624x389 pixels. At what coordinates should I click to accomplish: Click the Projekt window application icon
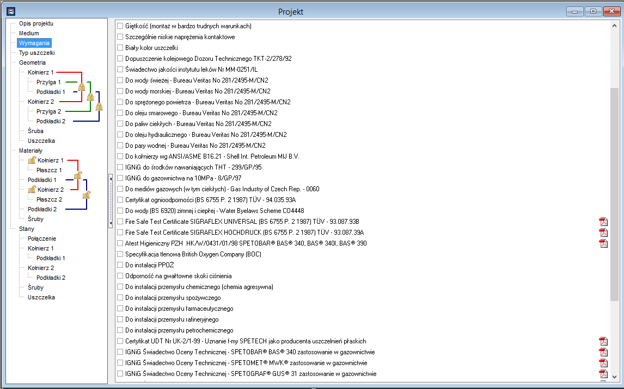11,11
